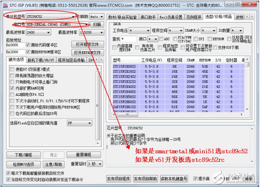The width and height of the screenshot is (261, 187).
Task: Toggle the 提示音 checkbox
Action: tap(195, 179)
